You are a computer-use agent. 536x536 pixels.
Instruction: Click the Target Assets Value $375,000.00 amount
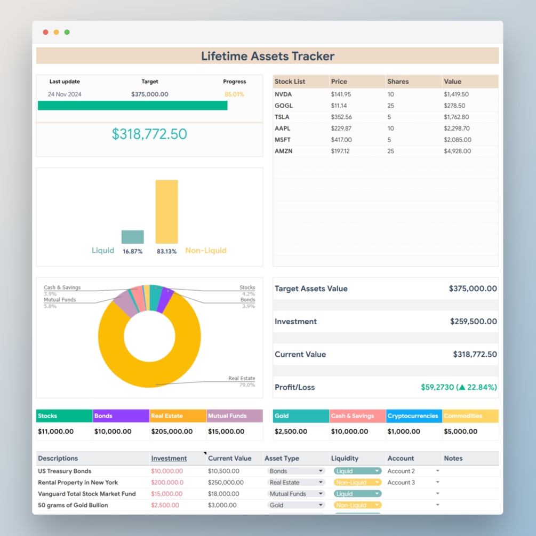click(x=473, y=289)
